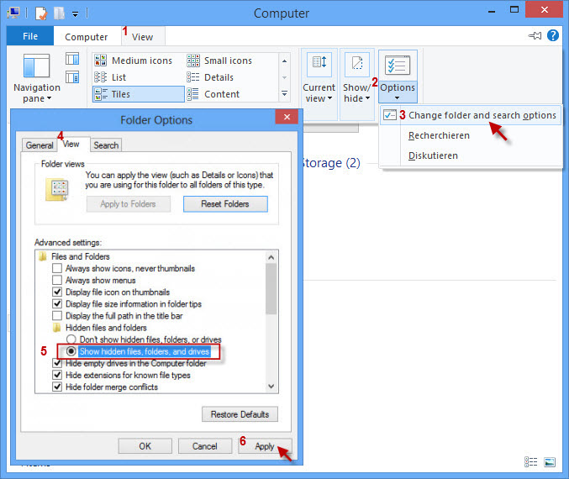Open the File ribbon tab
This screenshot has height=479, width=569.
[x=30, y=36]
